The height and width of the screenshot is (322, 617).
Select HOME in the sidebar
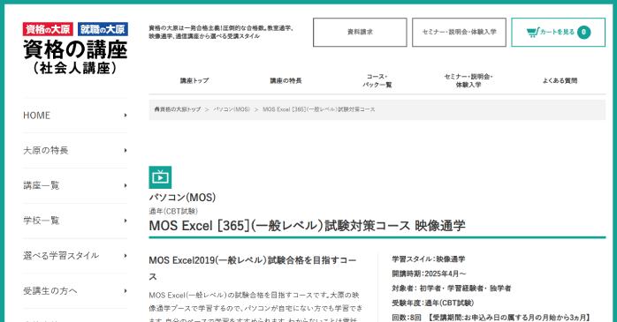click(x=75, y=116)
